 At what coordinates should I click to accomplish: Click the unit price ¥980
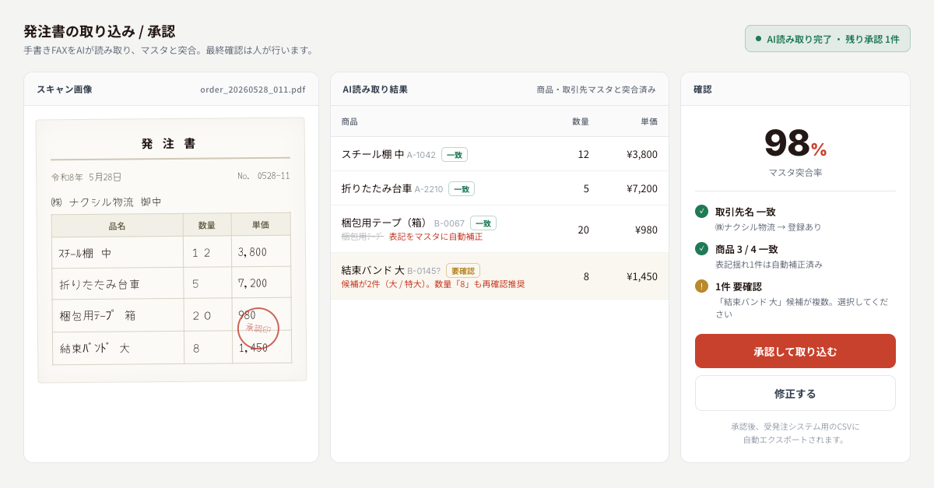coord(646,230)
